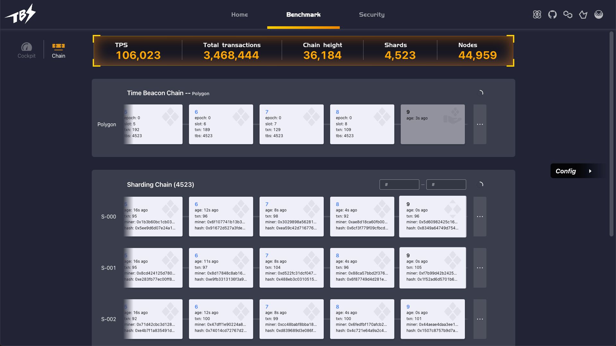Image resolution: width=616 pixels, height=346 pixels.
Task: Open the Ethereum atom icon link
Action: (x=537, y=14)
